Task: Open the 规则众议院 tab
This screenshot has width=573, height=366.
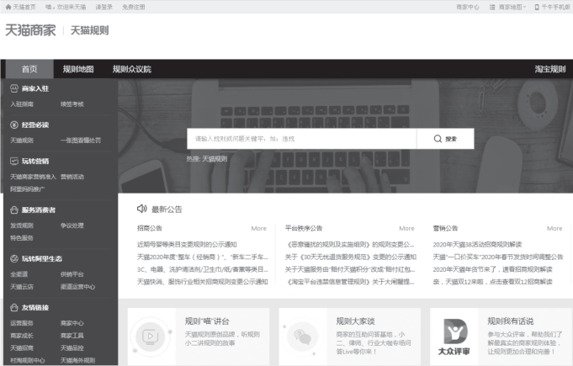Action: [x=131, y=69]
